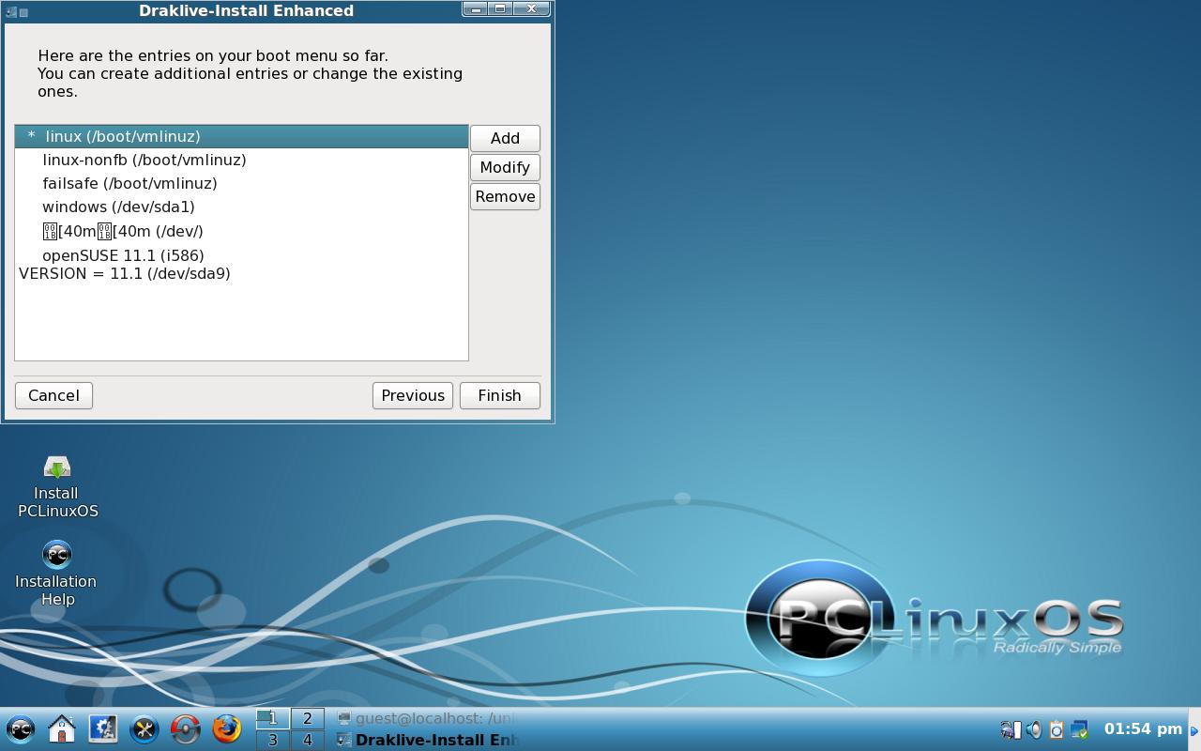The height and width of the screenshot is (751, 1201).
Task: Launch the red lifebuoy panel icon
Action: coord(186,728)
